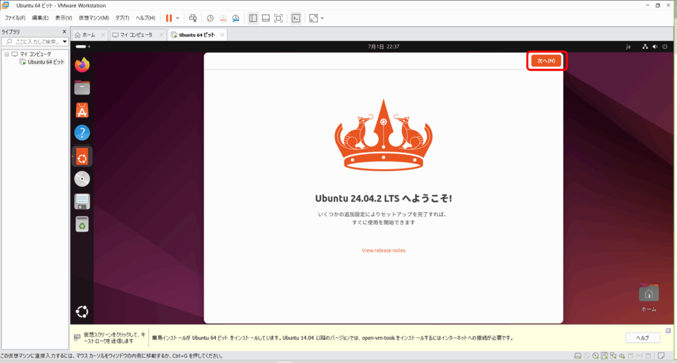Toggle the thumbnail bar view button

coord(266,18)
